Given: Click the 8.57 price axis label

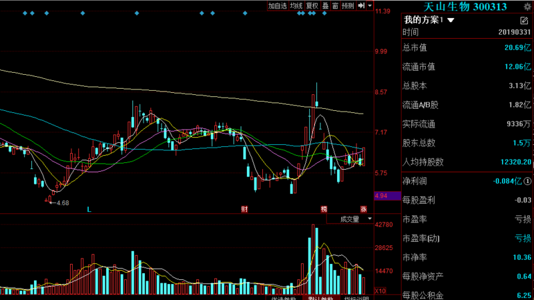Looking at the screenshot, I should coord(381,92).
